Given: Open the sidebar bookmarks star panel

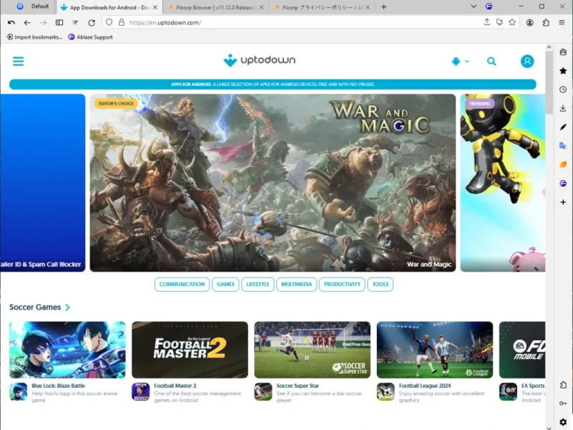Looking at the screenshot, I should tap(563, 71).
